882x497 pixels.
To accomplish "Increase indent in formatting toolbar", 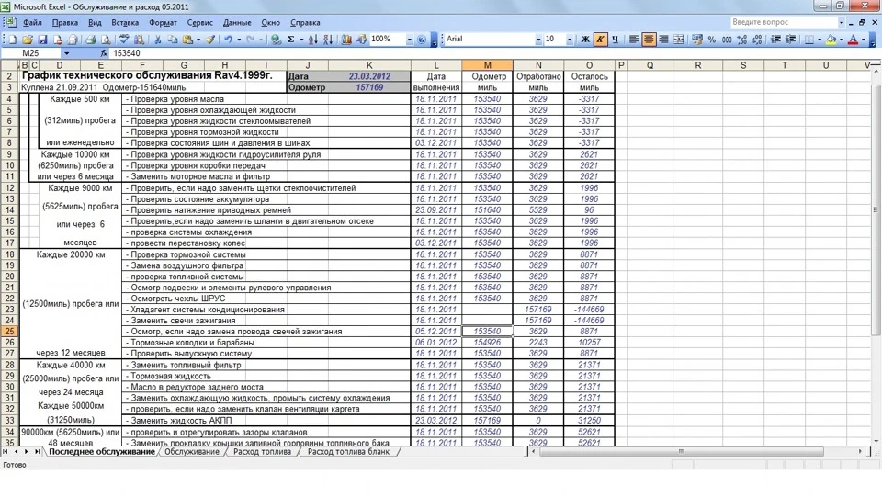I will [x=791, y=40].
